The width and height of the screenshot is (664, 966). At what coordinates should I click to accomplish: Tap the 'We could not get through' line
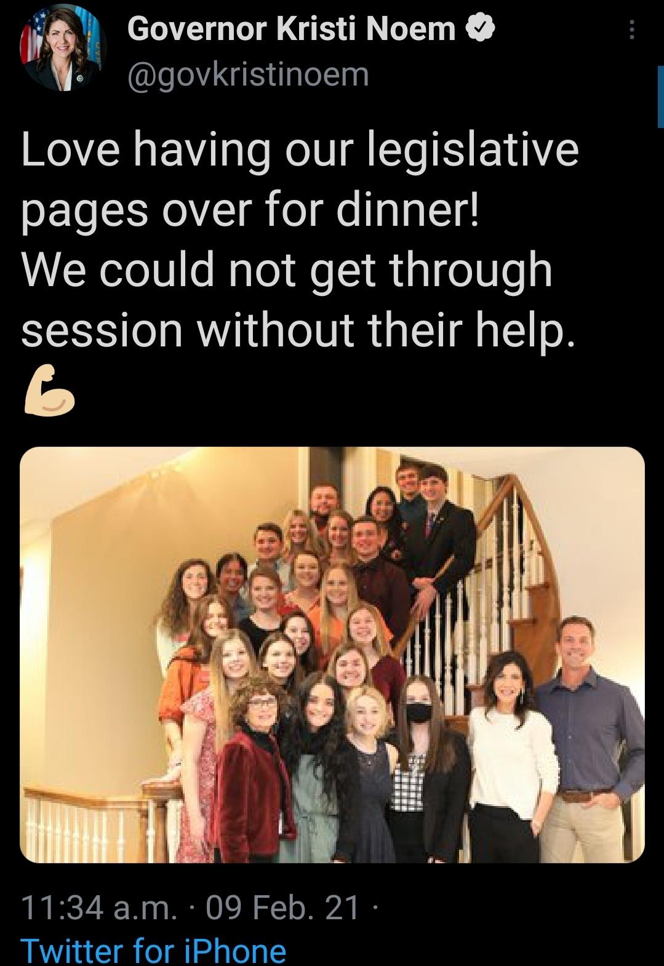tap(286, 270)
